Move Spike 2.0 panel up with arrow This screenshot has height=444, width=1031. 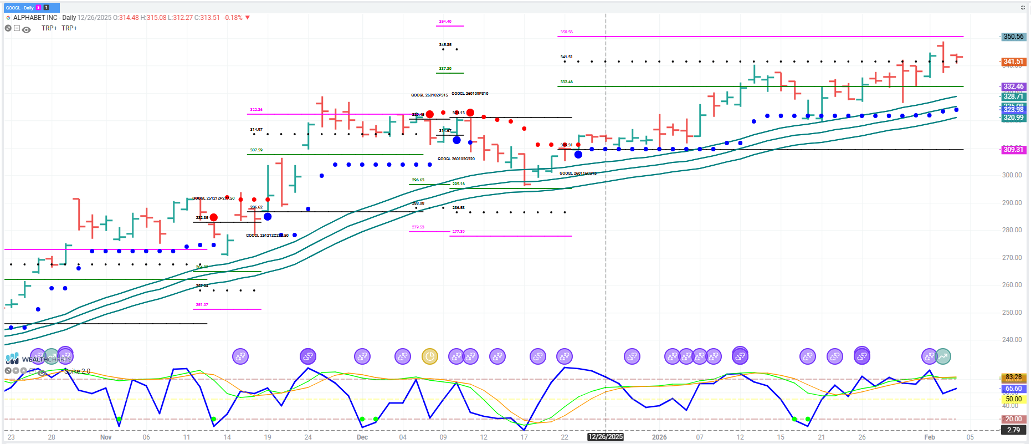pyautogui.click(x=24, y=371)
